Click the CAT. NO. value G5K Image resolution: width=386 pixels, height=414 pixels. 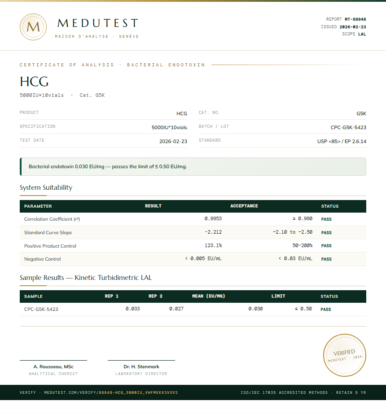(x=361, y=113)
